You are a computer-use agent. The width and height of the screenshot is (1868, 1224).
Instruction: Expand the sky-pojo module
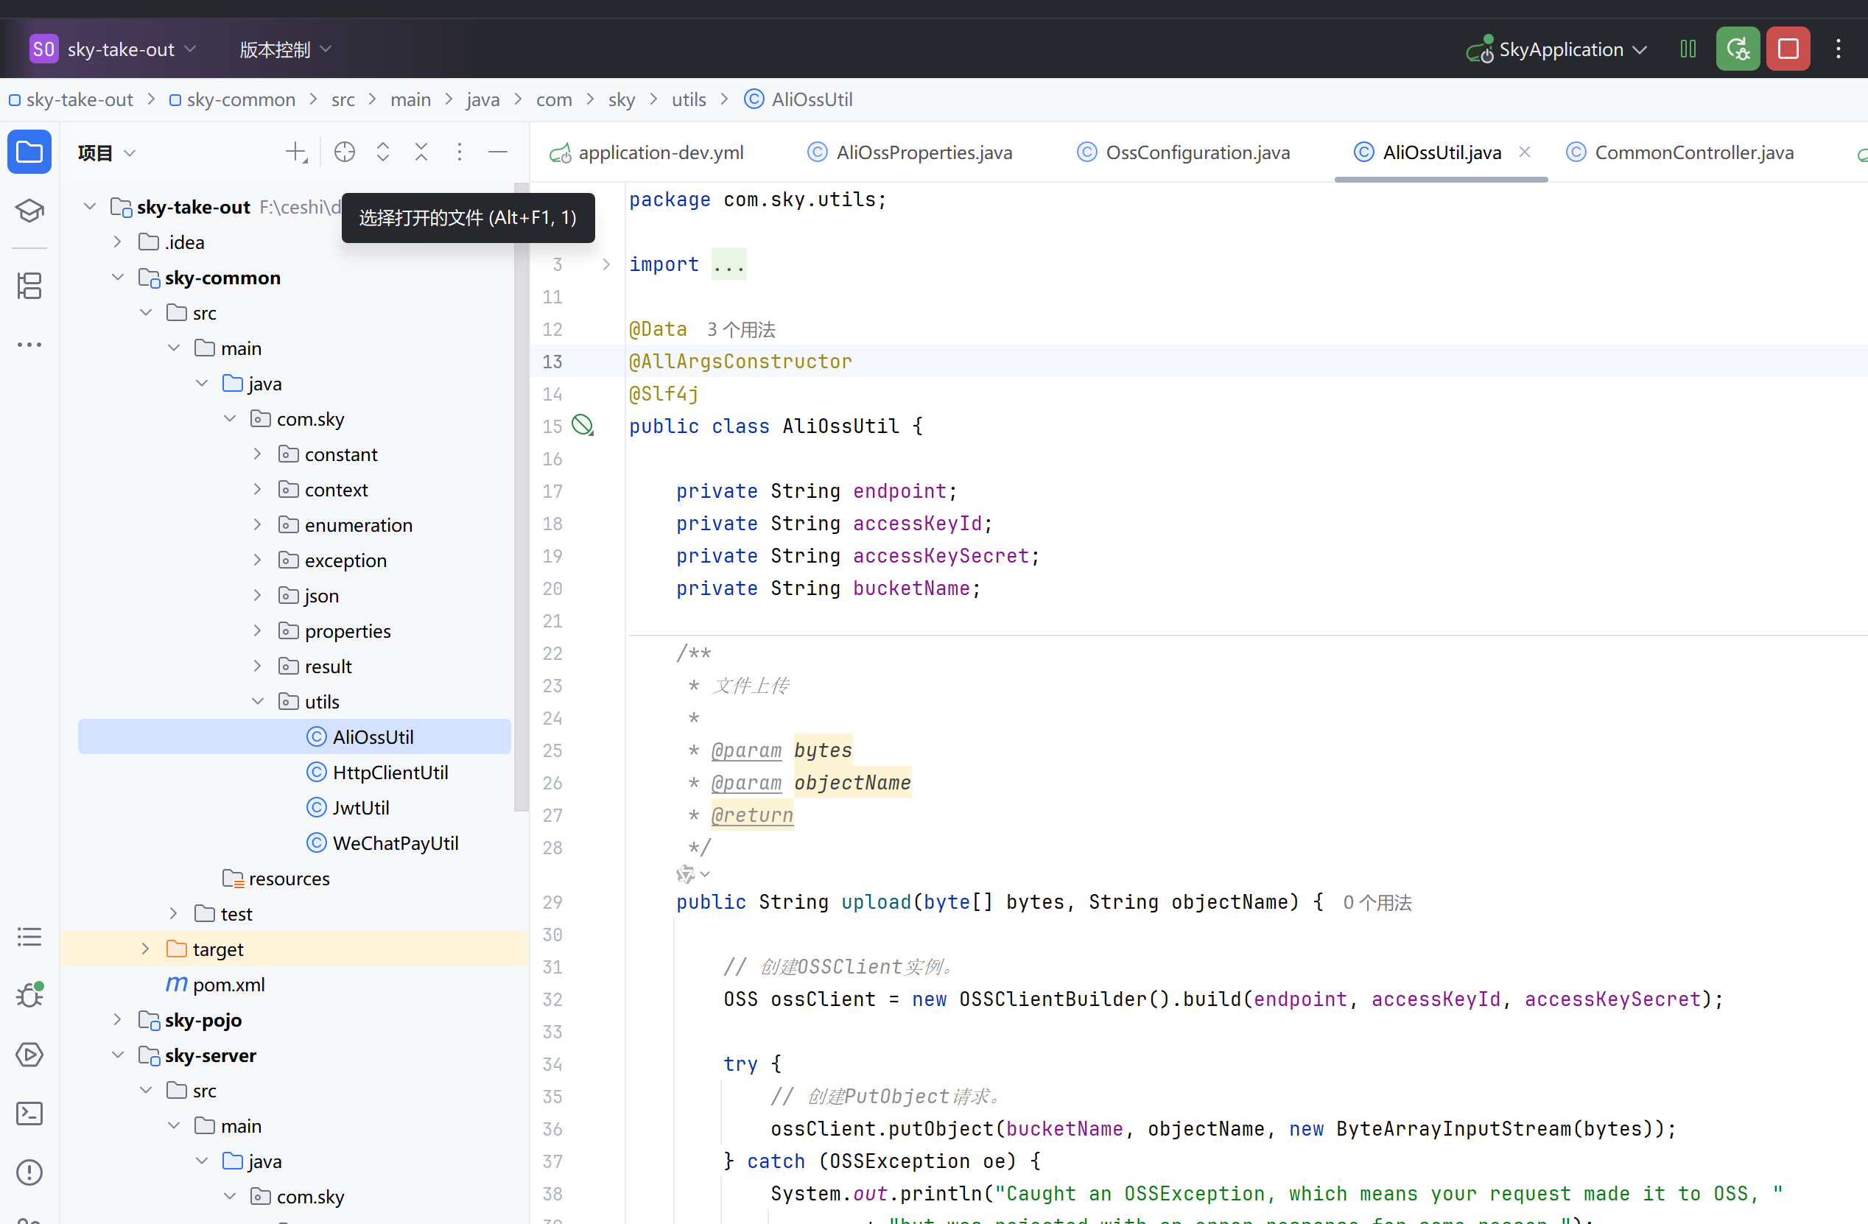point(117,1020)
